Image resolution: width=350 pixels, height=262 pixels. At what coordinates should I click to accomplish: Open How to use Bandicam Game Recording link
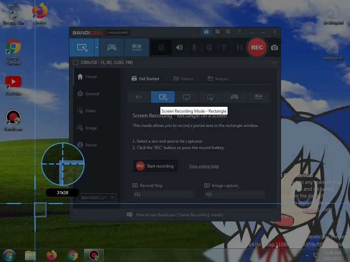(175, 215)
